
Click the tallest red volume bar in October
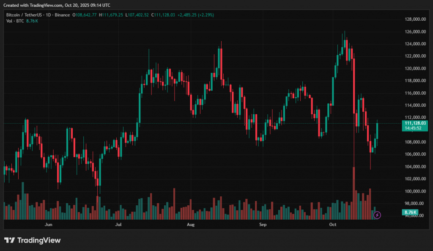pos(354,193)
